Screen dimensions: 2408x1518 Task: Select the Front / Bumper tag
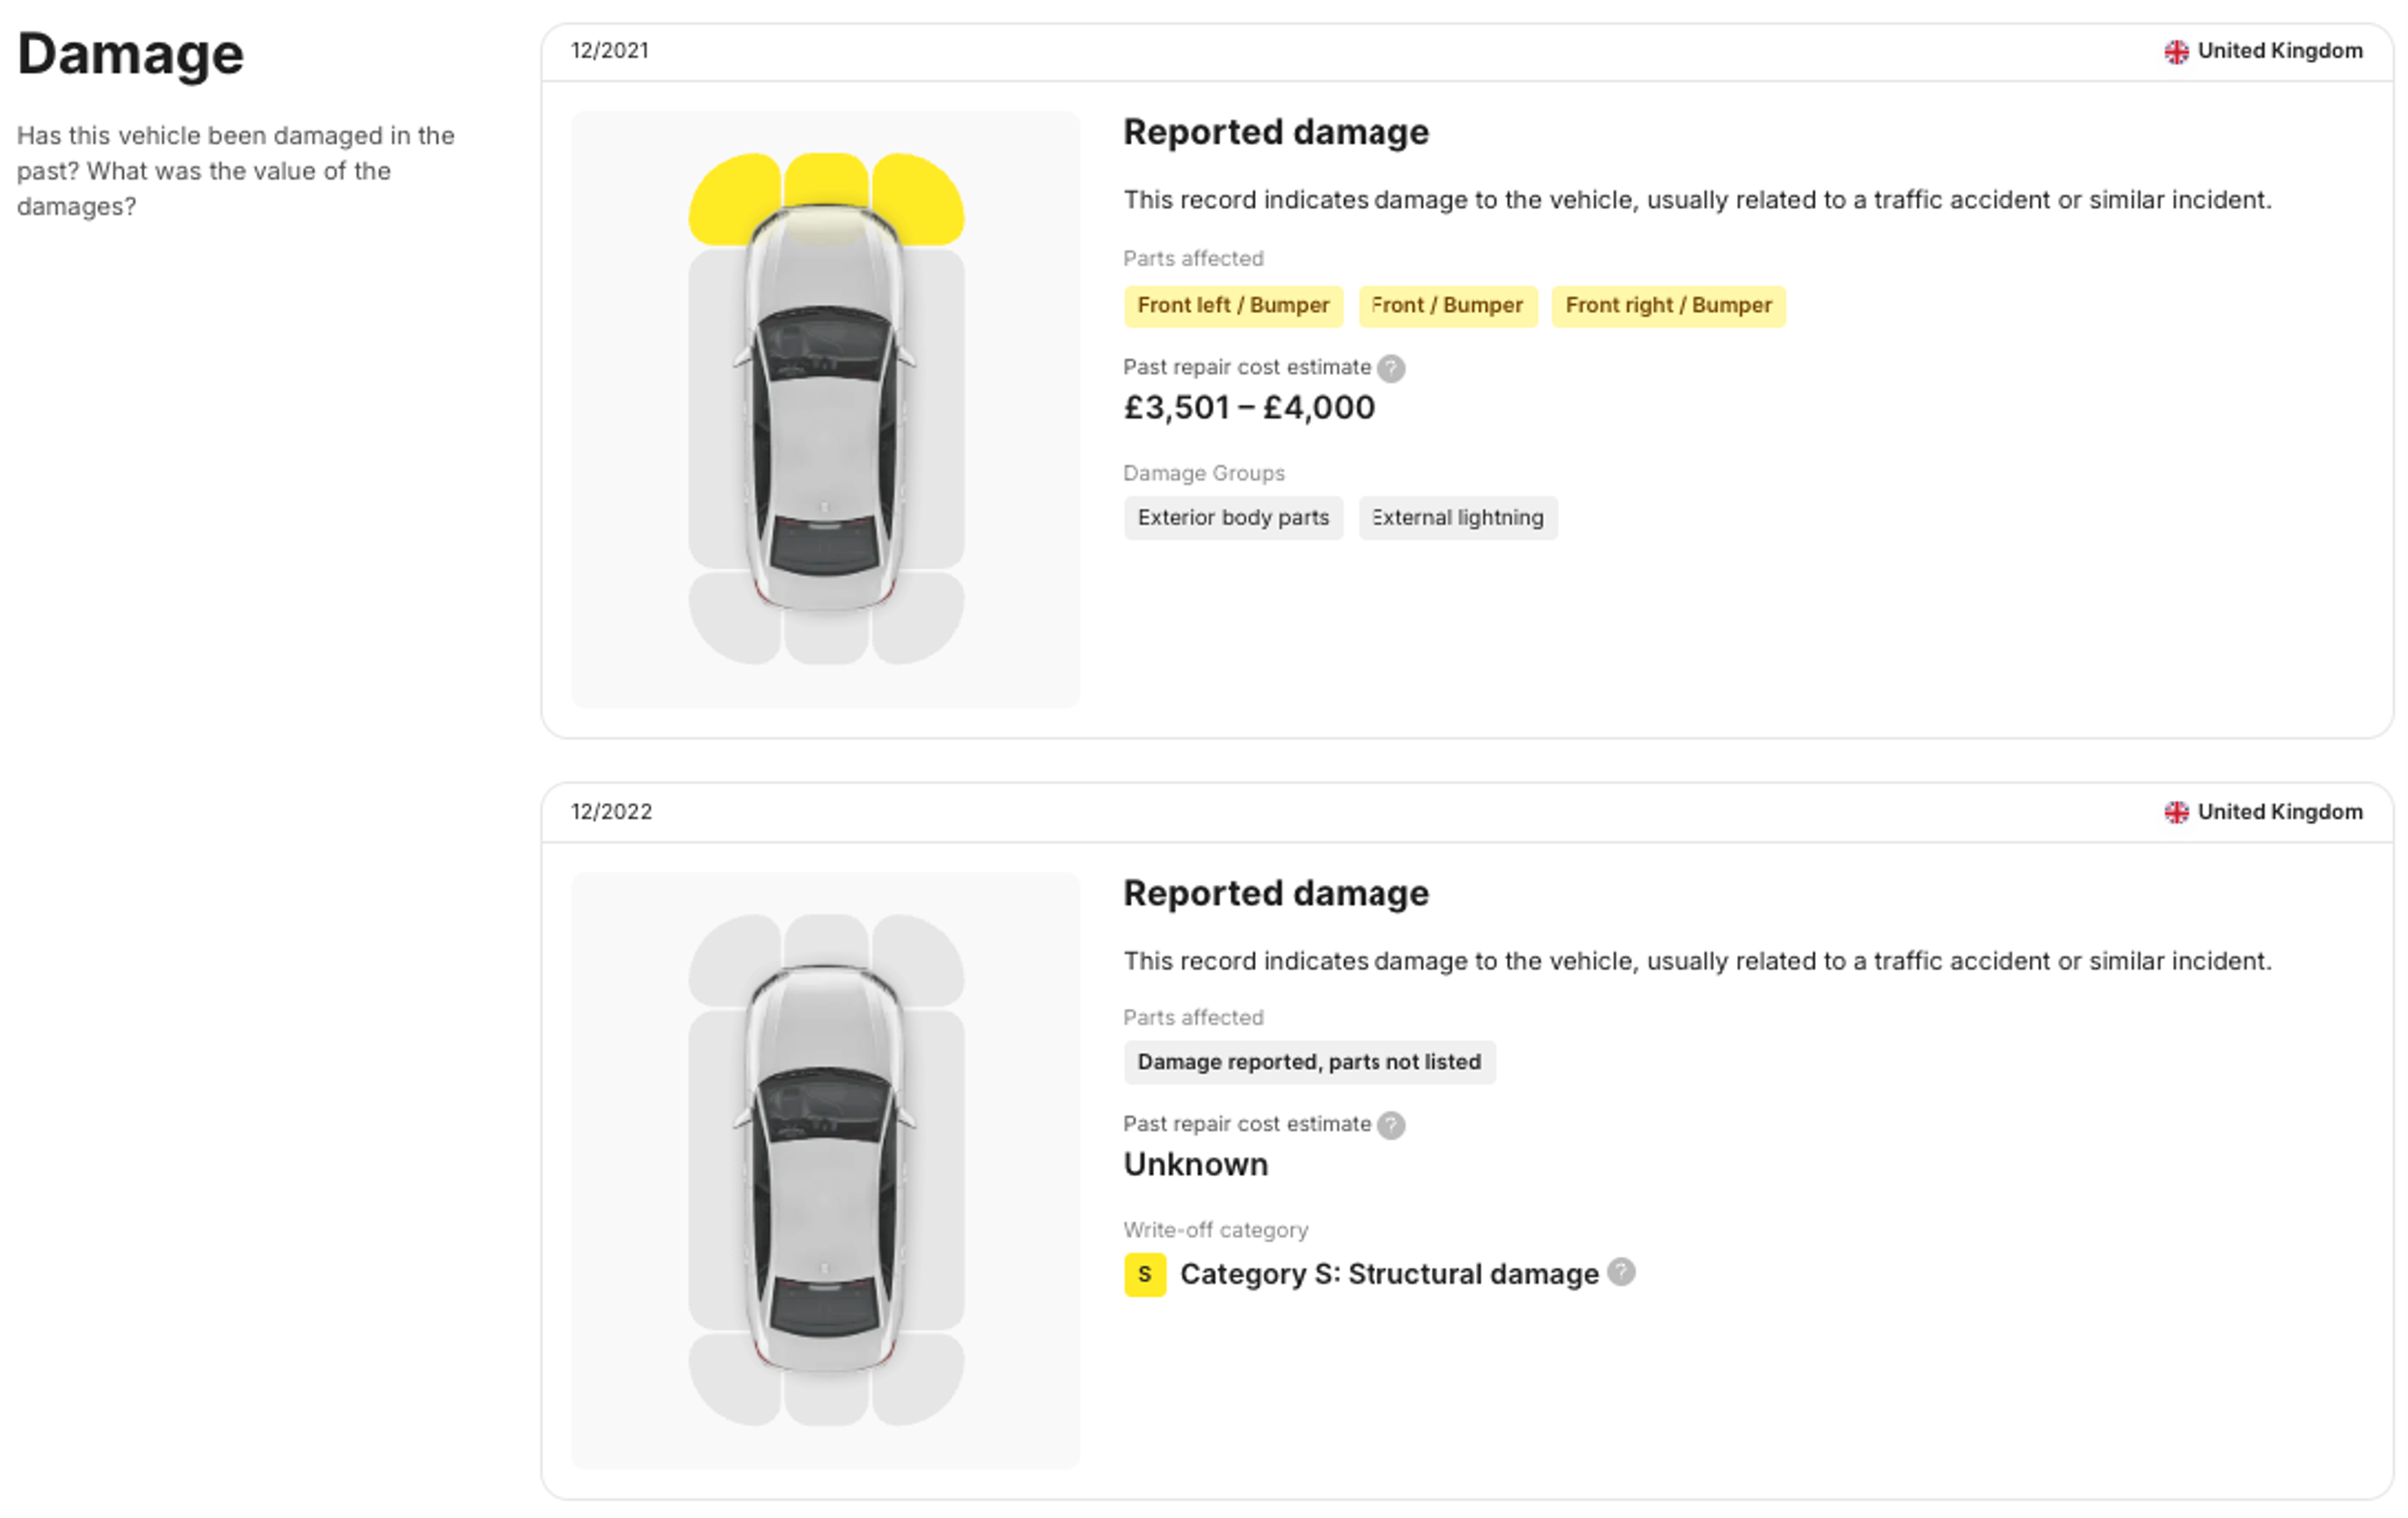pyautogui.click(x=1447, y=306)
